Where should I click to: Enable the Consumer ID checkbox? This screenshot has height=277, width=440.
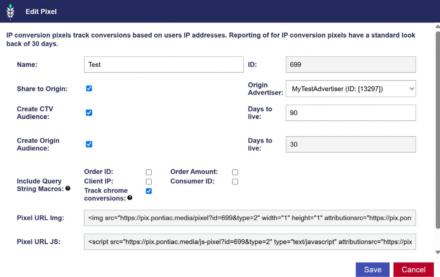(235, 182)
